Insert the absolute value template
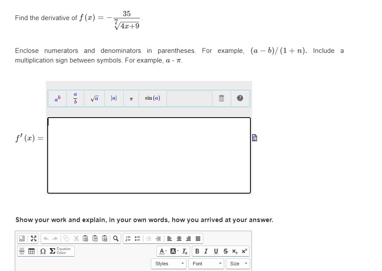Screen dimensions: 382x271 113,98
